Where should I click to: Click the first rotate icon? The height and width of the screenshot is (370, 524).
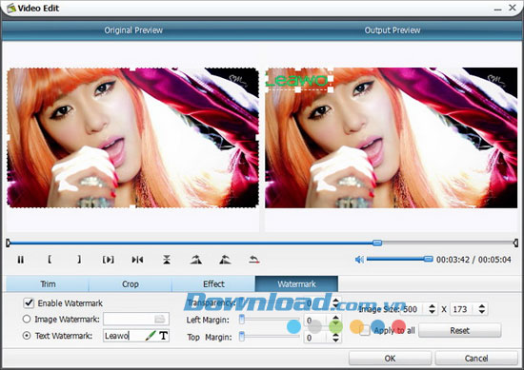(196, 260)
